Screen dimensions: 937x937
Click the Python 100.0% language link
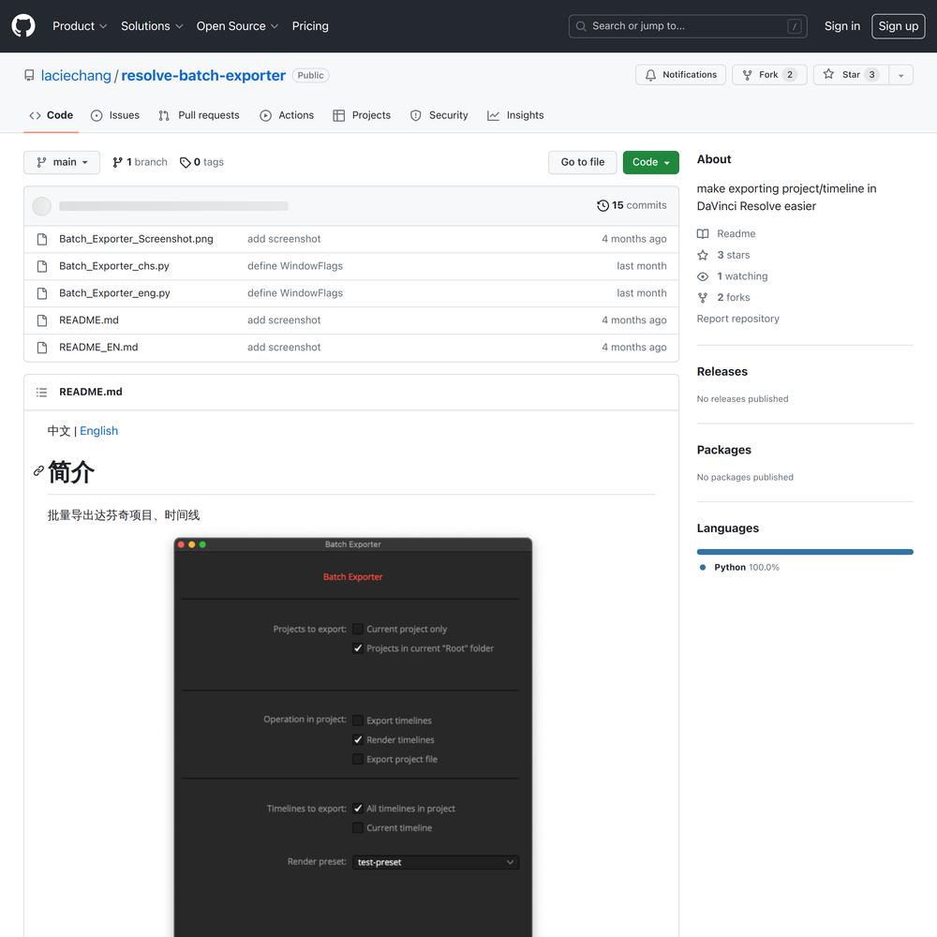coord(740,567)
